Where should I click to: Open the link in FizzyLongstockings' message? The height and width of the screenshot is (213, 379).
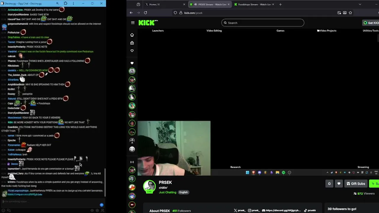point(25,194)
